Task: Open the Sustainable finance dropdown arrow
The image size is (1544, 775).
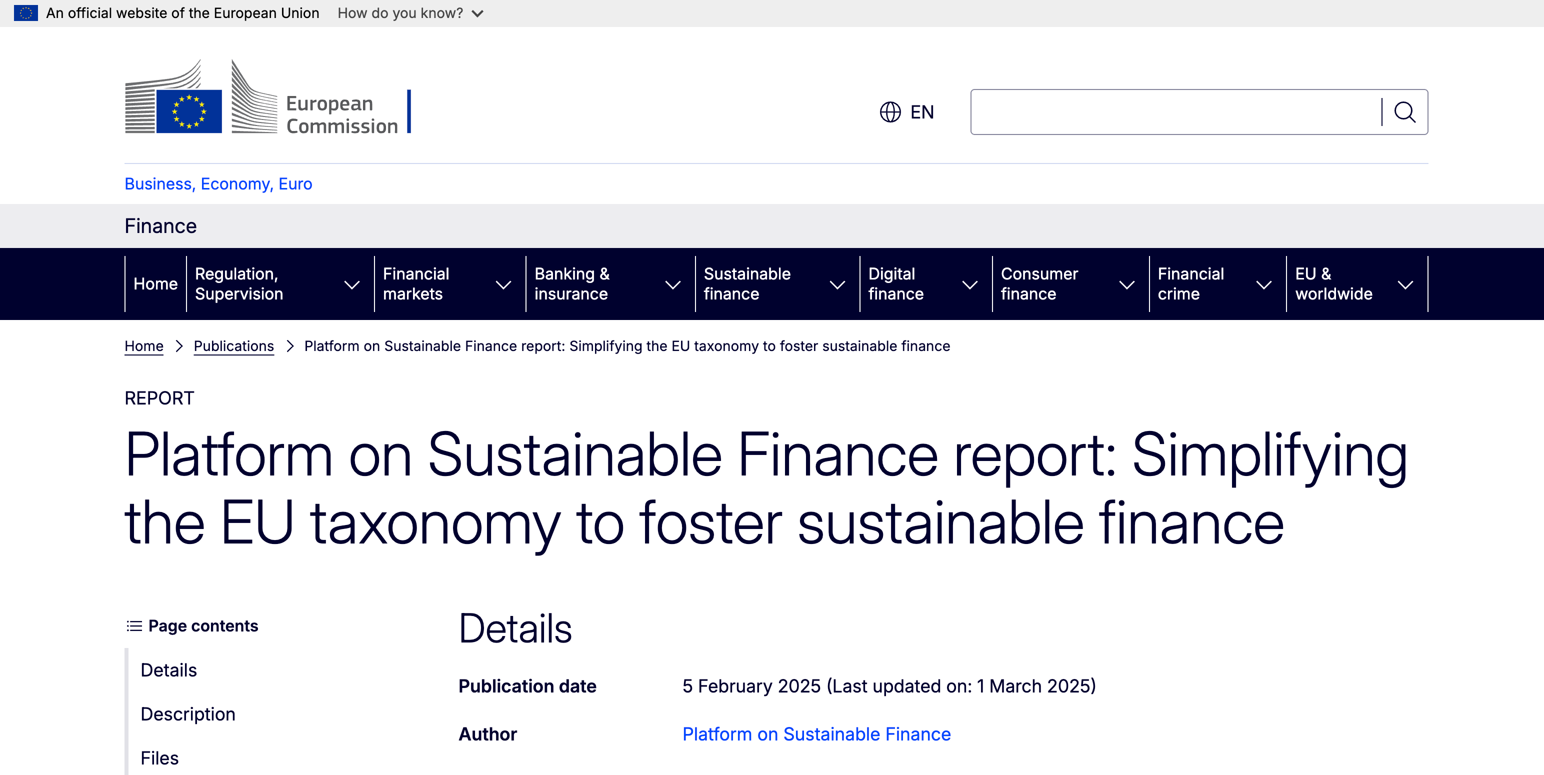Action: pyautogui.click(x=837, y=284)
